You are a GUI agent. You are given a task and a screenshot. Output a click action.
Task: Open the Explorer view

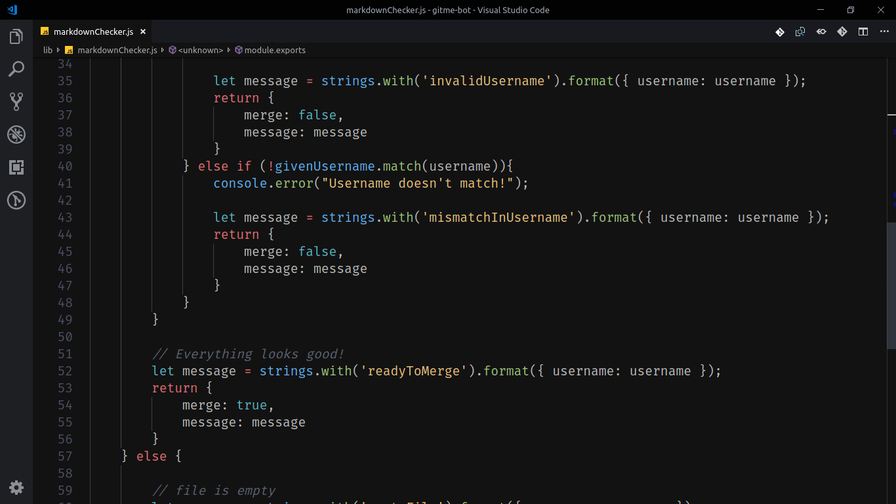(16, 36)
